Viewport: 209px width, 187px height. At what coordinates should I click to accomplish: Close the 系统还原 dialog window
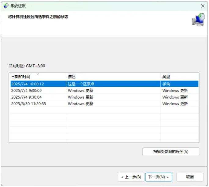pyautogui.click(x=203, y=6)
